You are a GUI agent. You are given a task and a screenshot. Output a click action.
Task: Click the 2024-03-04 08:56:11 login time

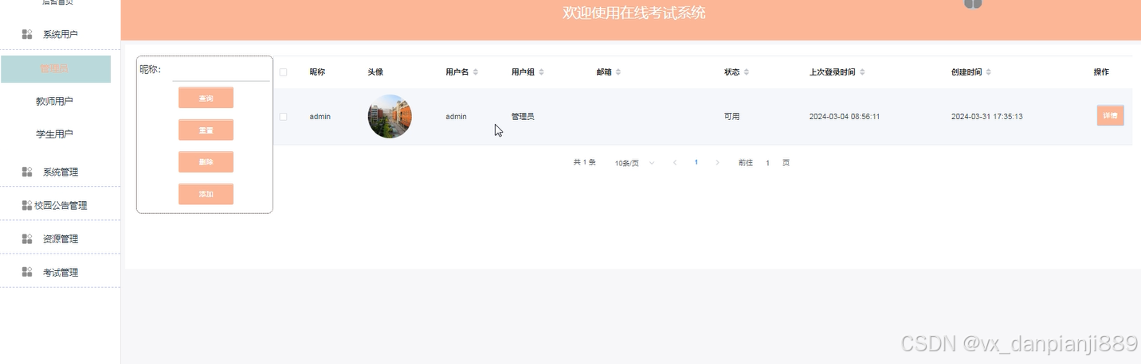click(x=845, y=117)
